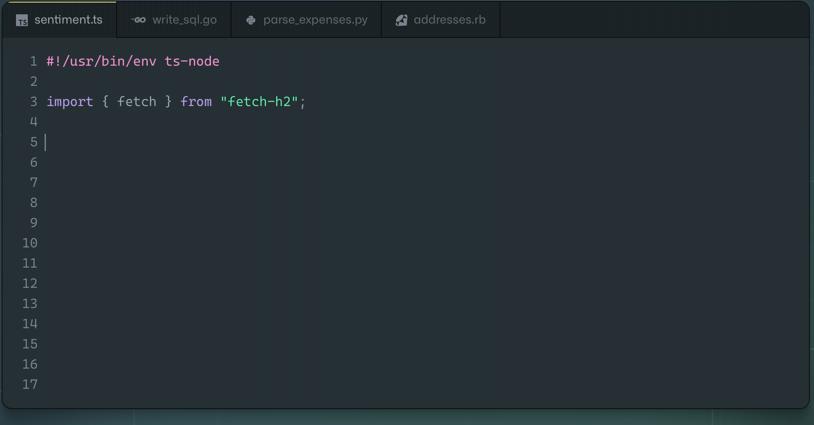This screenshot has height=425, width=814.
Task: Click line number 1
Action: pyautogui.click(x=33, y=61)
